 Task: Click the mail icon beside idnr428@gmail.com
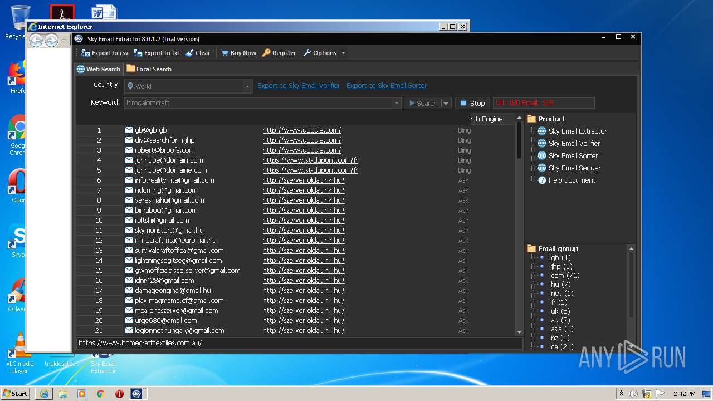tap(129, 281)
